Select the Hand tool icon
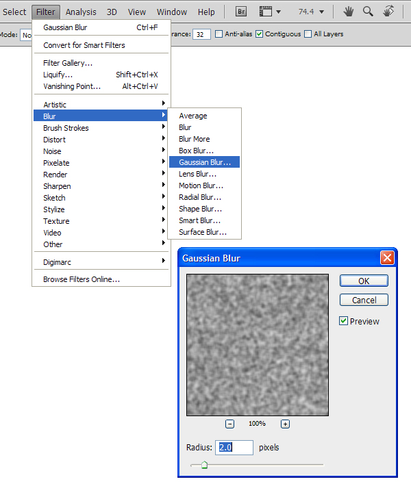Viewport: 411px width, 499px height. click(x=349, y=12)
